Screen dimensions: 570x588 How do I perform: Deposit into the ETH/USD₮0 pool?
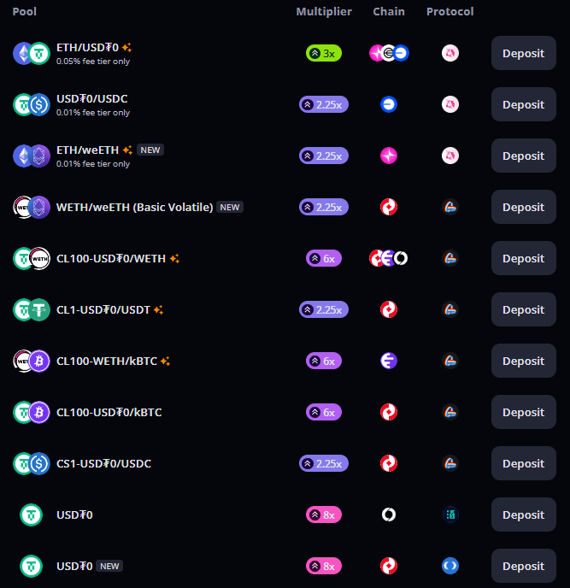pyautogui.click(x=524, y=53)
